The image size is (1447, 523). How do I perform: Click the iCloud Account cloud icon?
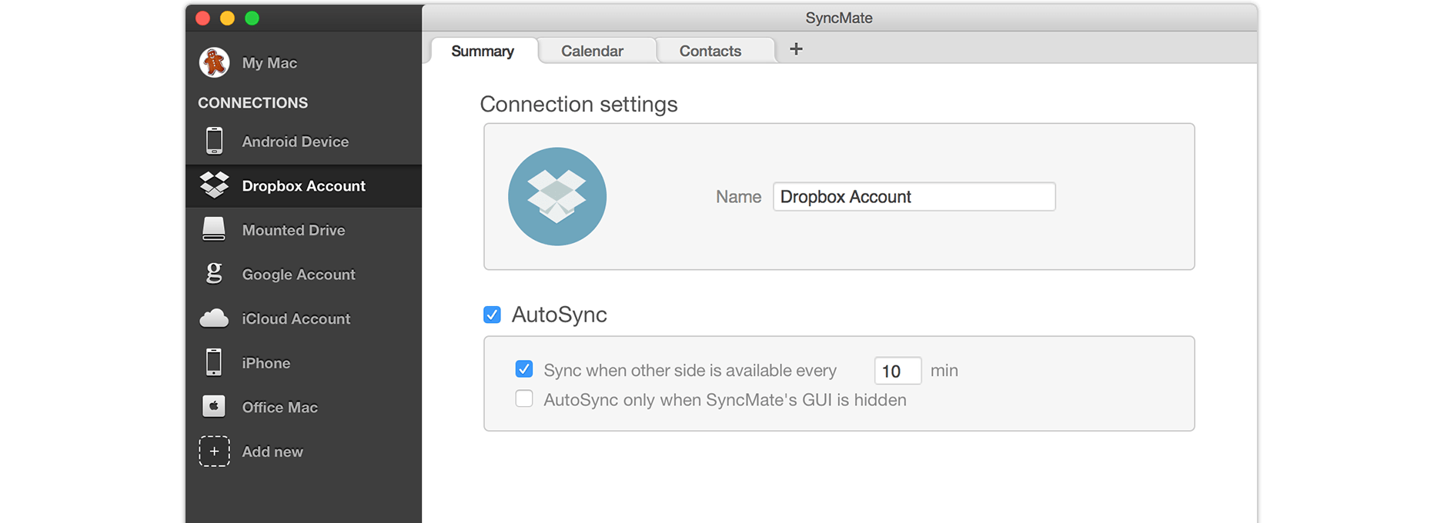point(214,318)
